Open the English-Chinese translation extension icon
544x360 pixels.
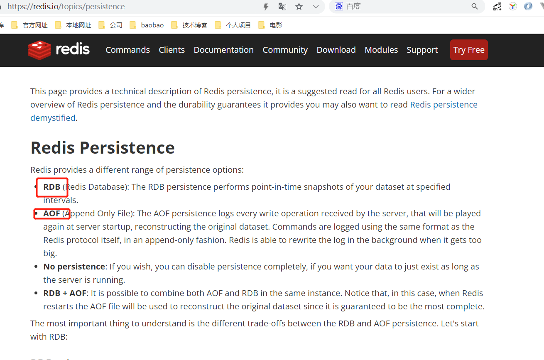coord(497,6)
